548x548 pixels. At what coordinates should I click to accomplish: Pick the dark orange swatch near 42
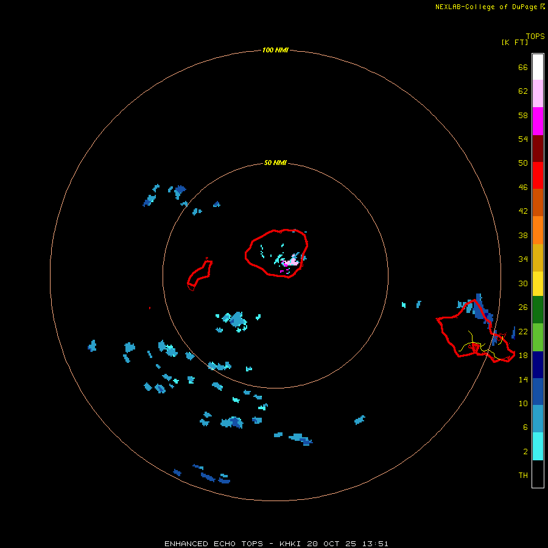pyautogui.click(x=538, y=203)
